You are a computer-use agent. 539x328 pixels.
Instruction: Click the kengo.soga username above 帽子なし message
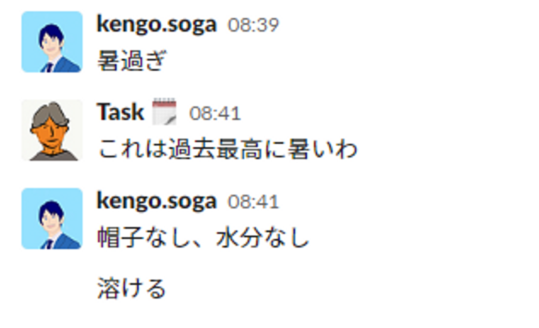tap(157, 202)
